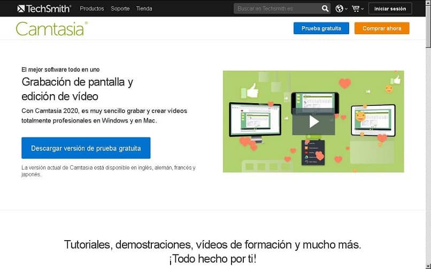Click the Prueba gratuita button

[321, 28]
